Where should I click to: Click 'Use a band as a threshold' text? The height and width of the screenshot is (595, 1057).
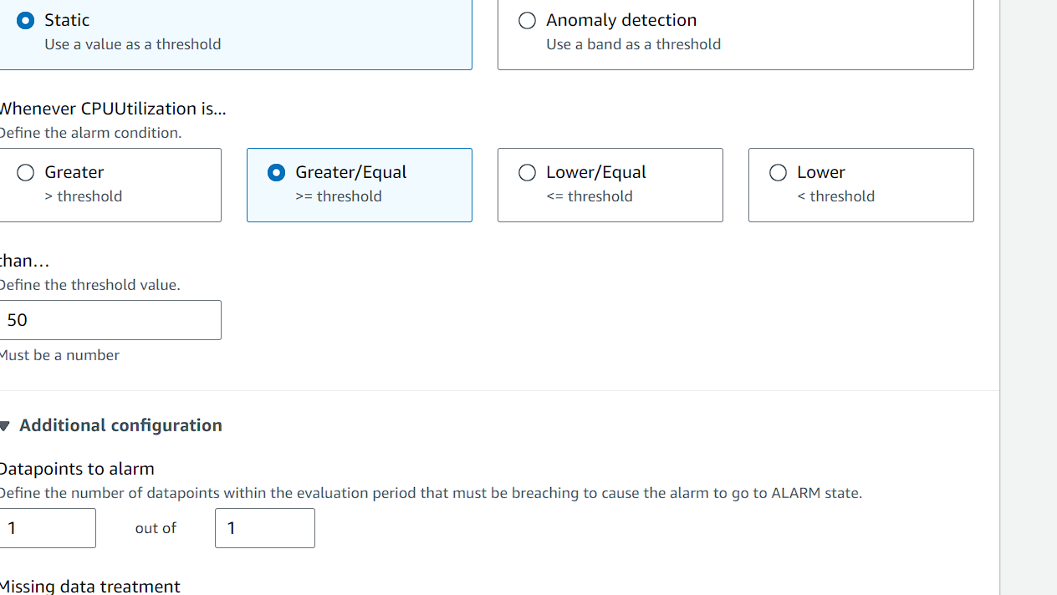[x=634, y=44]
